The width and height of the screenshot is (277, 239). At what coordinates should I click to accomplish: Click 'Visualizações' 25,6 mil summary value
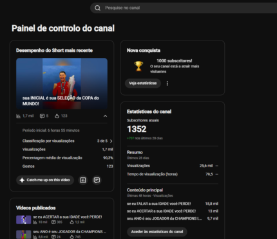pyautogui.click(x=206, y=166)
